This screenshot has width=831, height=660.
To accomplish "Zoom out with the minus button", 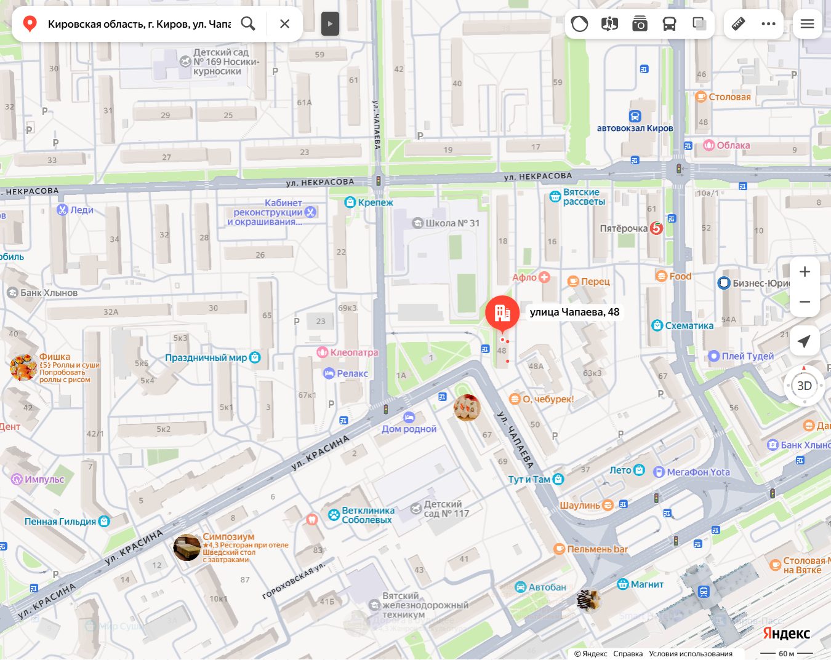I will [805, 302].
